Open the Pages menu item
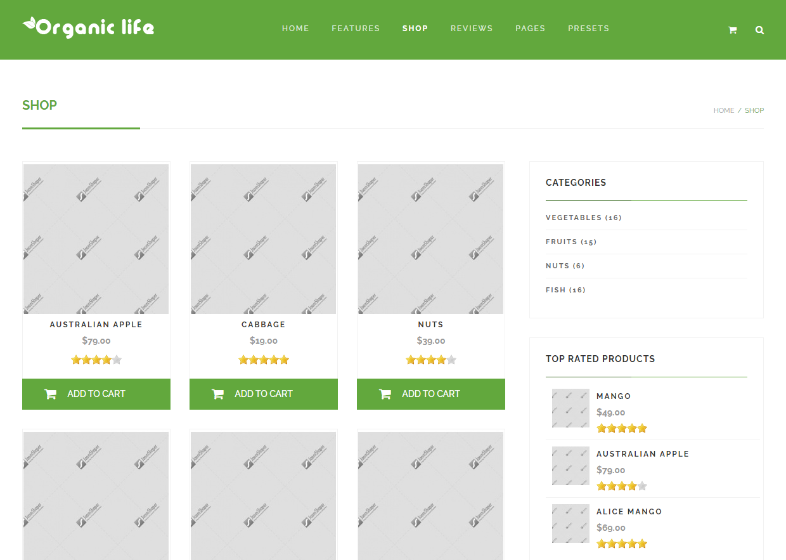Image resolution: width=786 pixels, height=560 pixels. pyautogui.click(x=531, y=29)
